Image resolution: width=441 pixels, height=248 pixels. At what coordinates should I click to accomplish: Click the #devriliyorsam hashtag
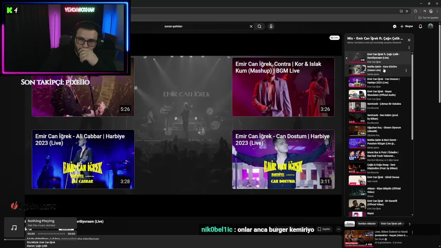tap(91, 239)
